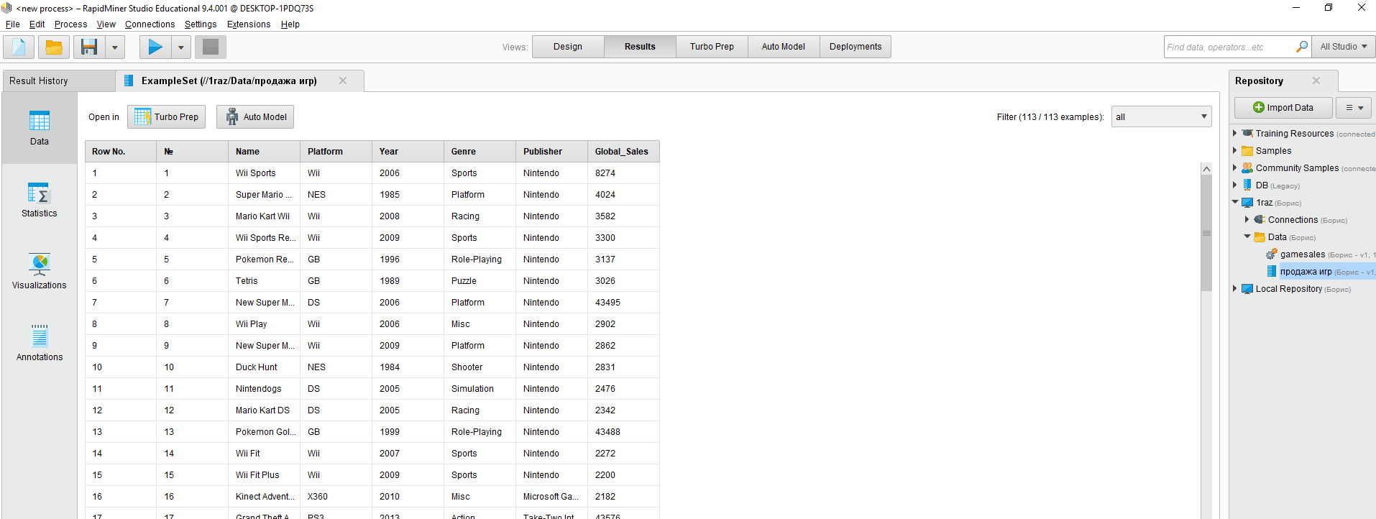Screen dimensions: 1376x519
Task: Open the Settings menu
Action: point(201,24)
